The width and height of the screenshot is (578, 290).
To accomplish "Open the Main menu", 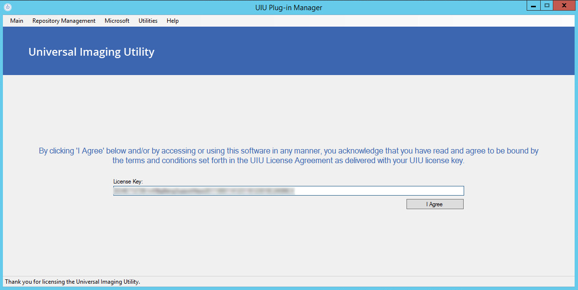I will [x=16, y=21].
